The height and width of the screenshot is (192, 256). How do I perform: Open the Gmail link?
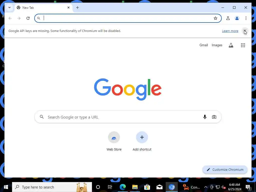tap(203, 45)
